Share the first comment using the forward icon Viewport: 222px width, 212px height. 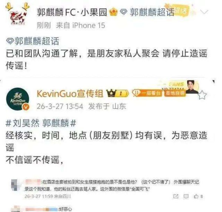click(176, 196)
